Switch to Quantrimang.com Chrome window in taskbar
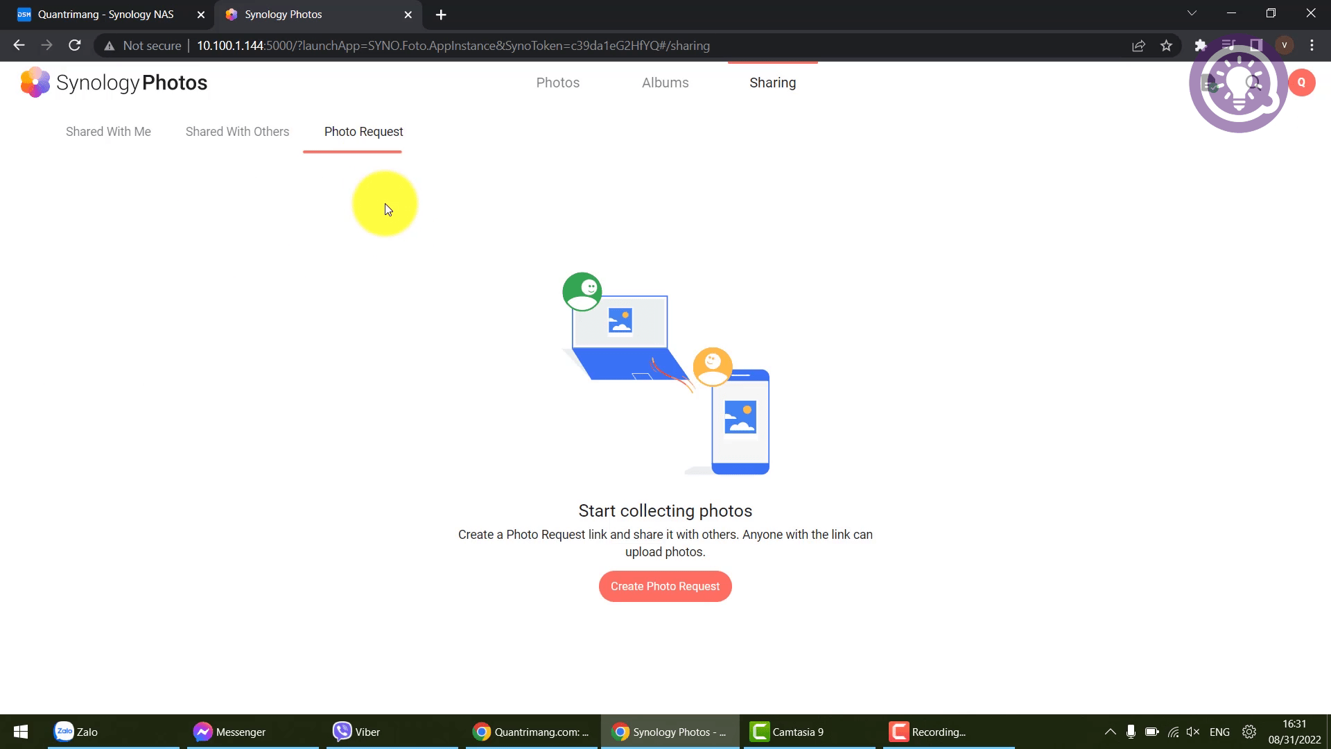Screen dimensions: 1331x749 point(531,732)
